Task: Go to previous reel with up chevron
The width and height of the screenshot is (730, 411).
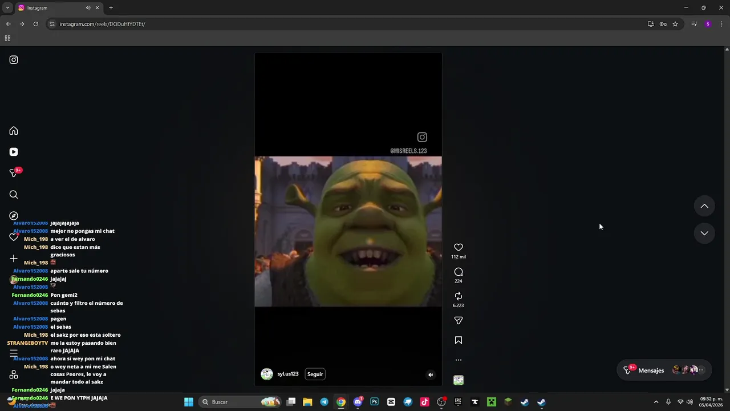Action: click(x=704, y=206)
